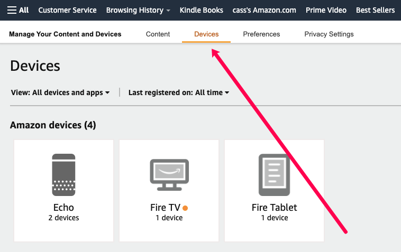This screenshot has width=401, height=252.
Task: Click the Fire TV card label
Action: tap(166, 208)
